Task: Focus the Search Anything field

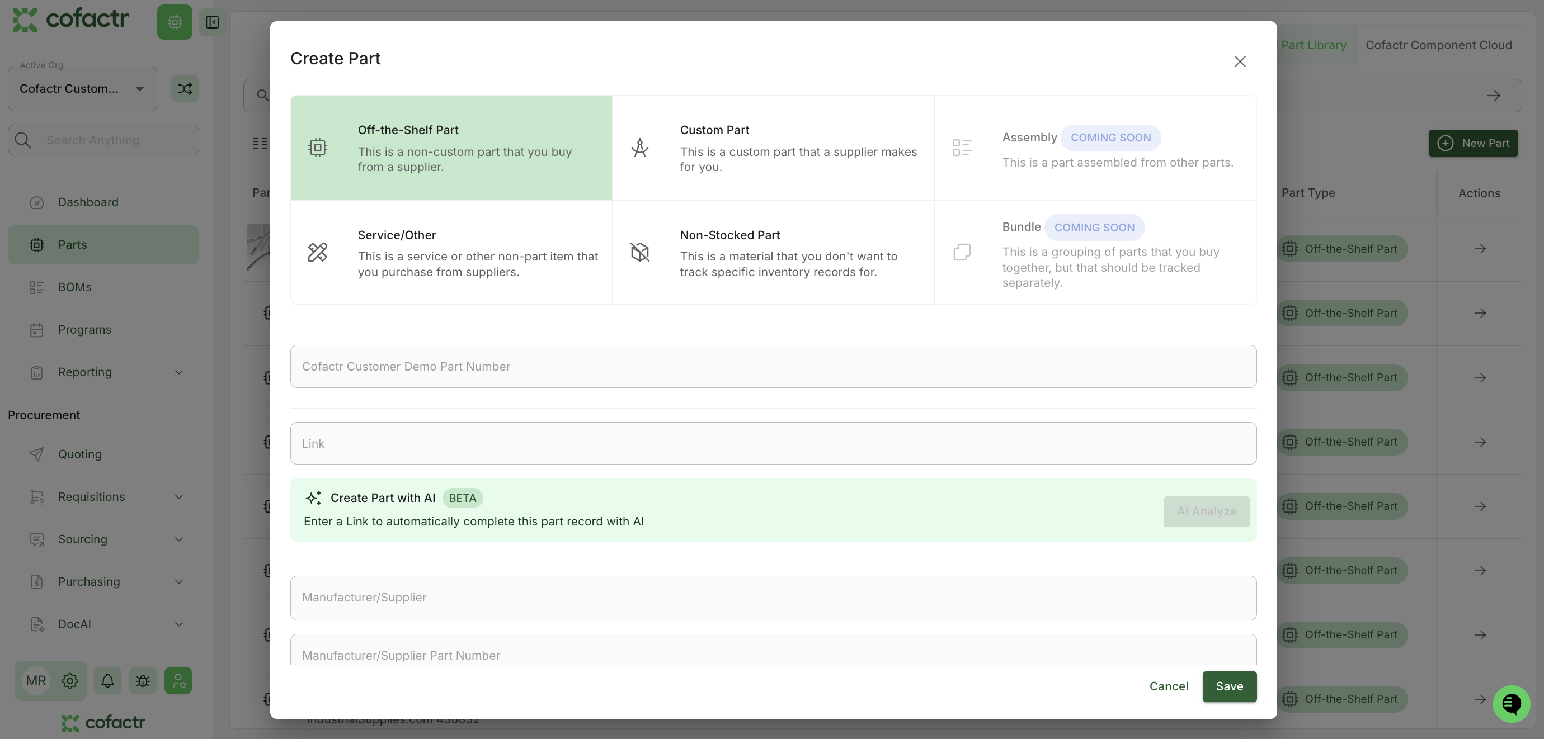Action: click(x=103, y=140)
